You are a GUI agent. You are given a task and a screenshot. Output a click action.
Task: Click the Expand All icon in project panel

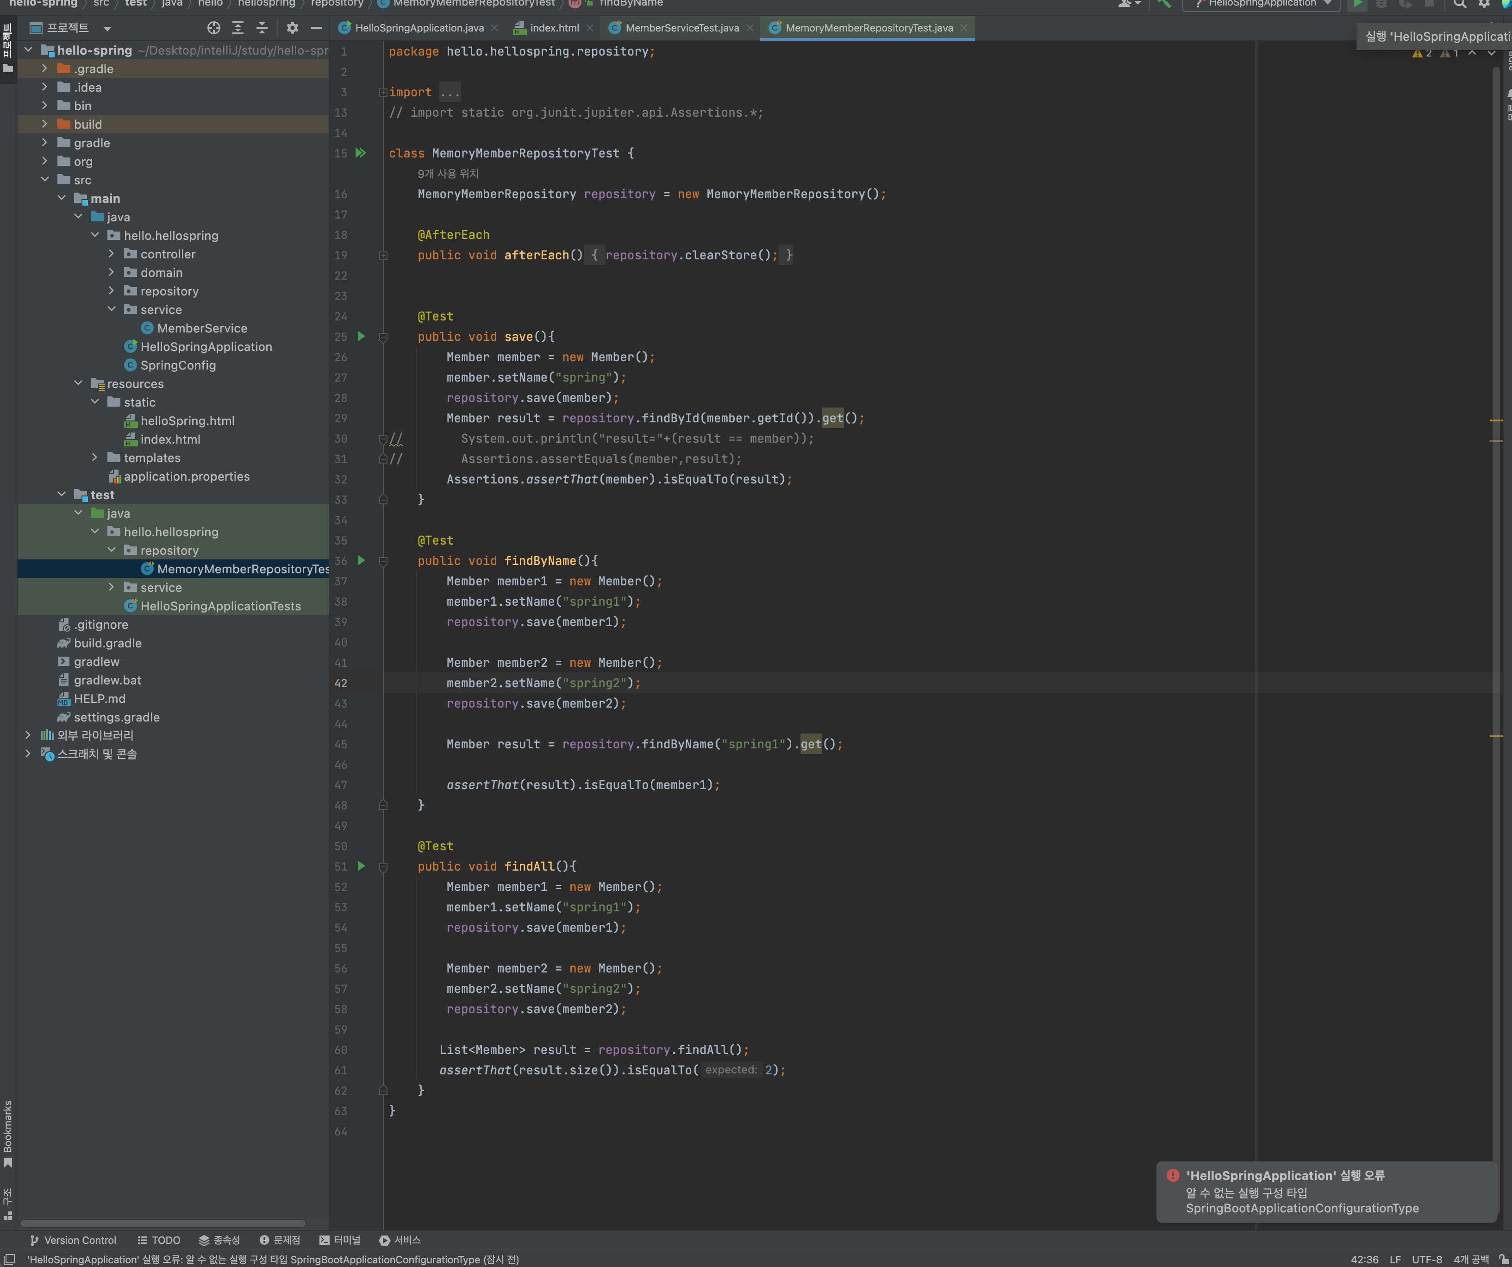click(237, 28)
